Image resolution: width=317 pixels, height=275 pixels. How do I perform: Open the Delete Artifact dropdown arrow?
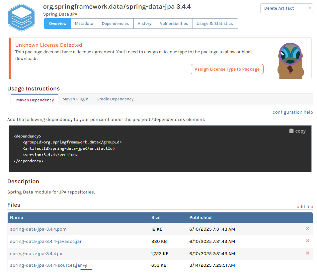[310, 8]
